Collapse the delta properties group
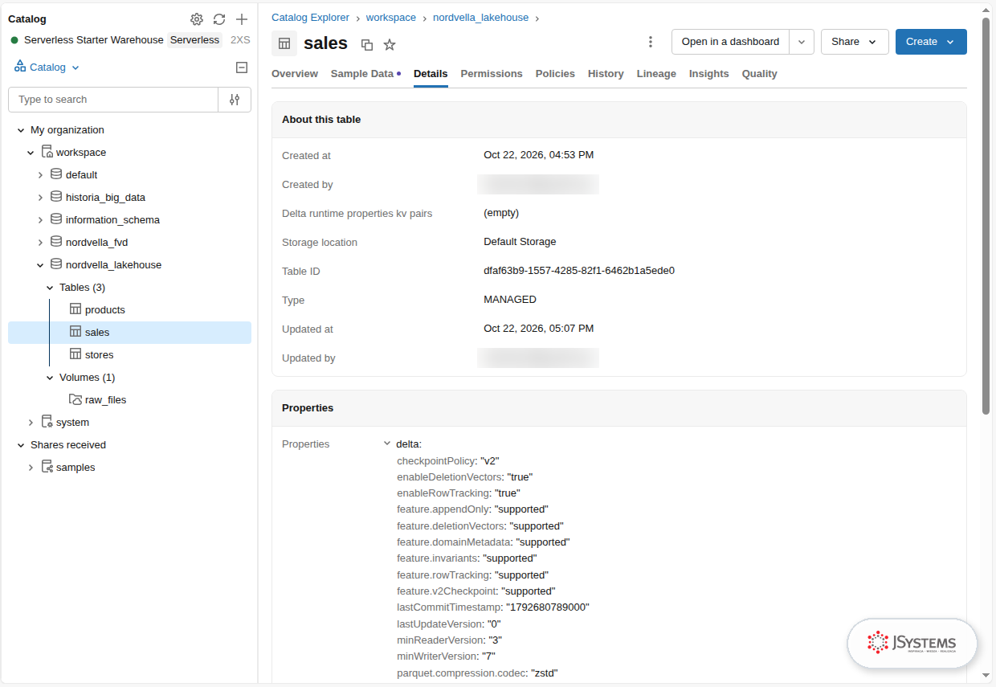The width and height of the screenshot is (996, 687). (x=387, y=444)
